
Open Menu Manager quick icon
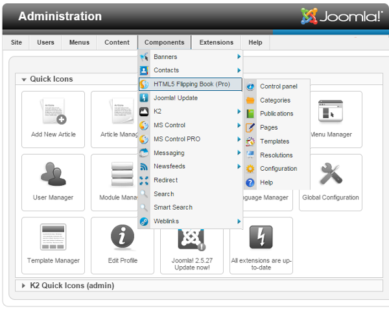tap(336, 119)
